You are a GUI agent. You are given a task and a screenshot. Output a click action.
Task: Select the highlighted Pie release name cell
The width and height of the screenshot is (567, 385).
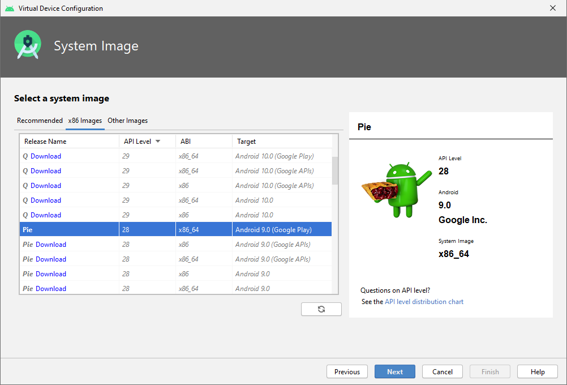(69, 229)
